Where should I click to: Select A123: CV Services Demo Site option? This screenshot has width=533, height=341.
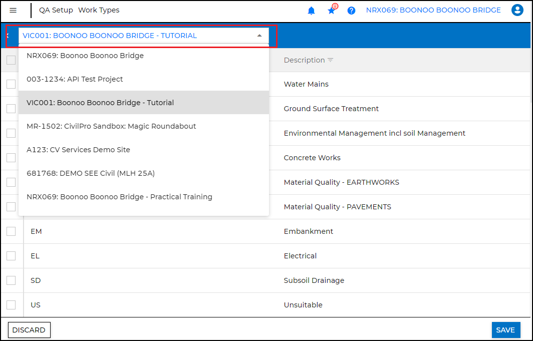coord(144,150)
